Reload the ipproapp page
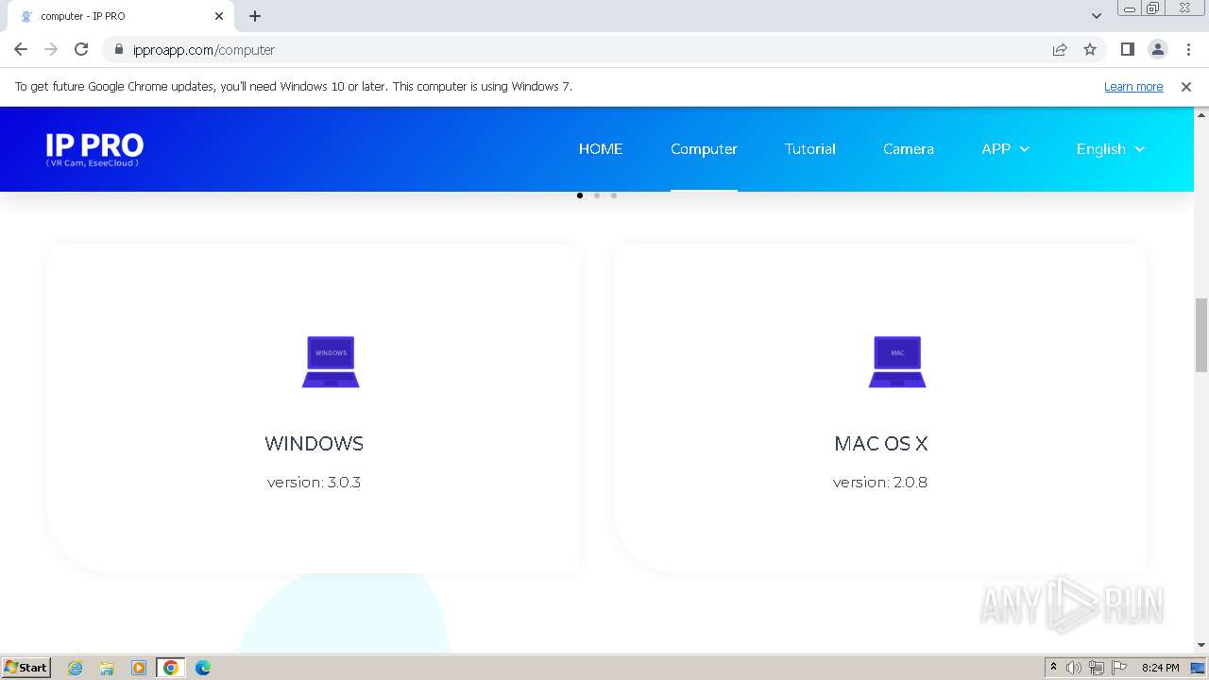 [81, 49]
